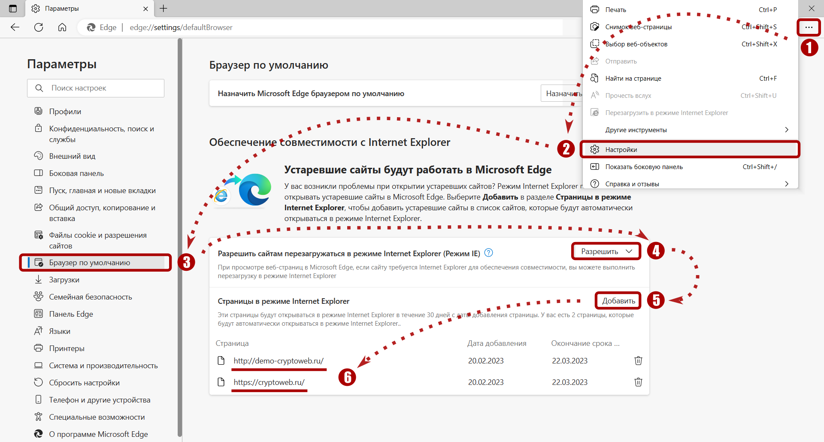This screenshot has height=442, width=824.
Task: Click the Дата добавления column header
Action: point(497,343)
